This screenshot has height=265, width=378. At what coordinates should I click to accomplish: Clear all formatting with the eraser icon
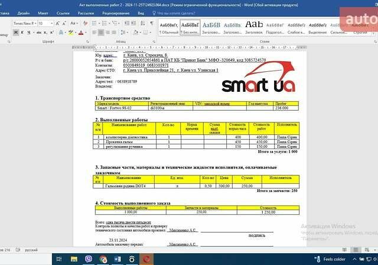pos(85,24)
